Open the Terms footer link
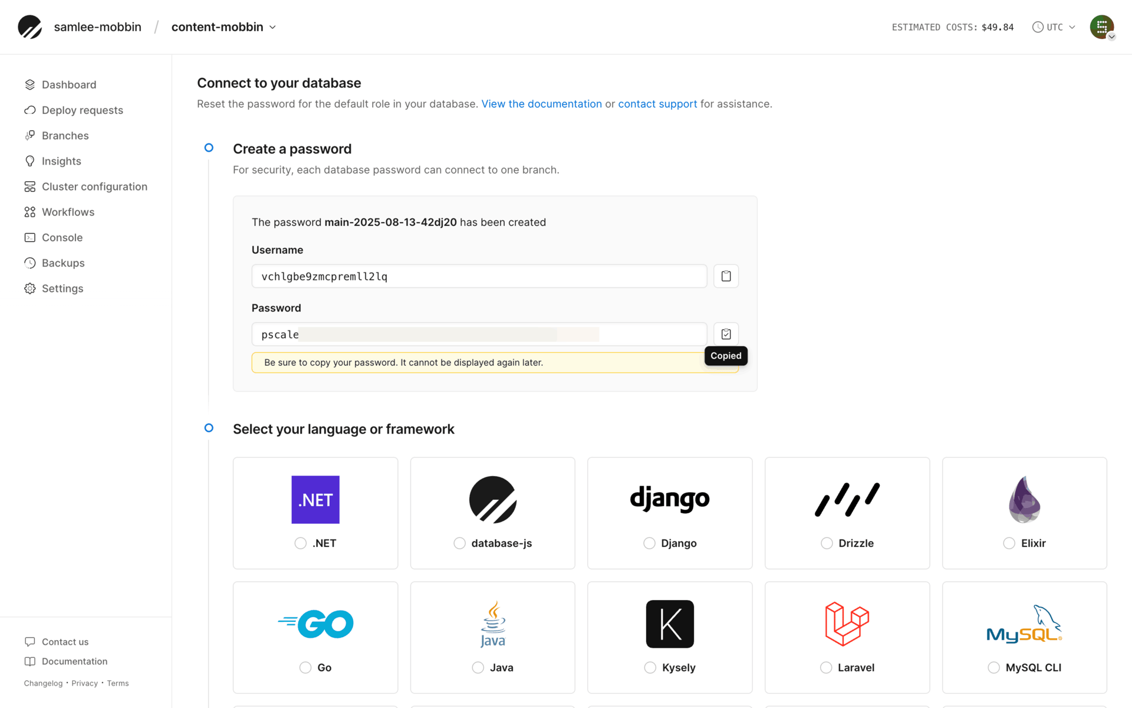Image resolution: width=1132 pixels, height=708 pixels. 118,683
